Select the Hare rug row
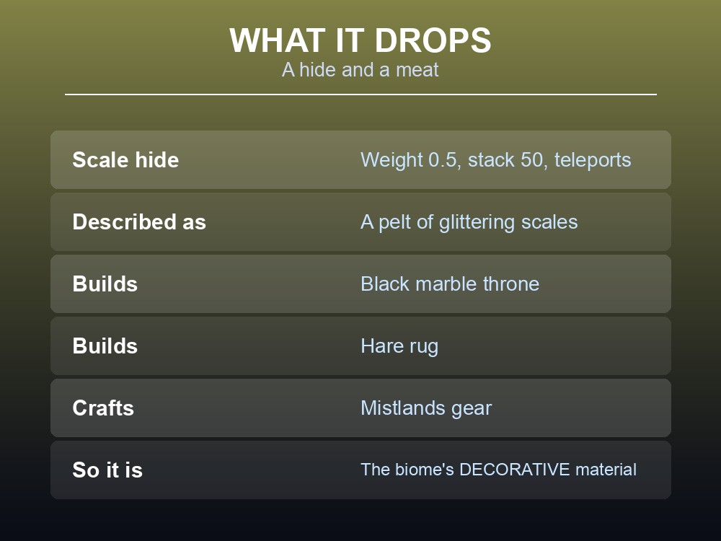 tap(360, 346)
